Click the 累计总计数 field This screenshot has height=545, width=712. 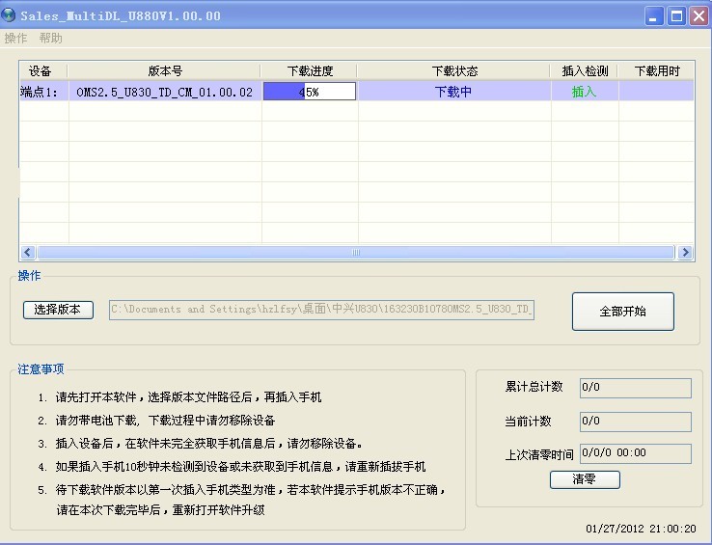coord(635,388)
